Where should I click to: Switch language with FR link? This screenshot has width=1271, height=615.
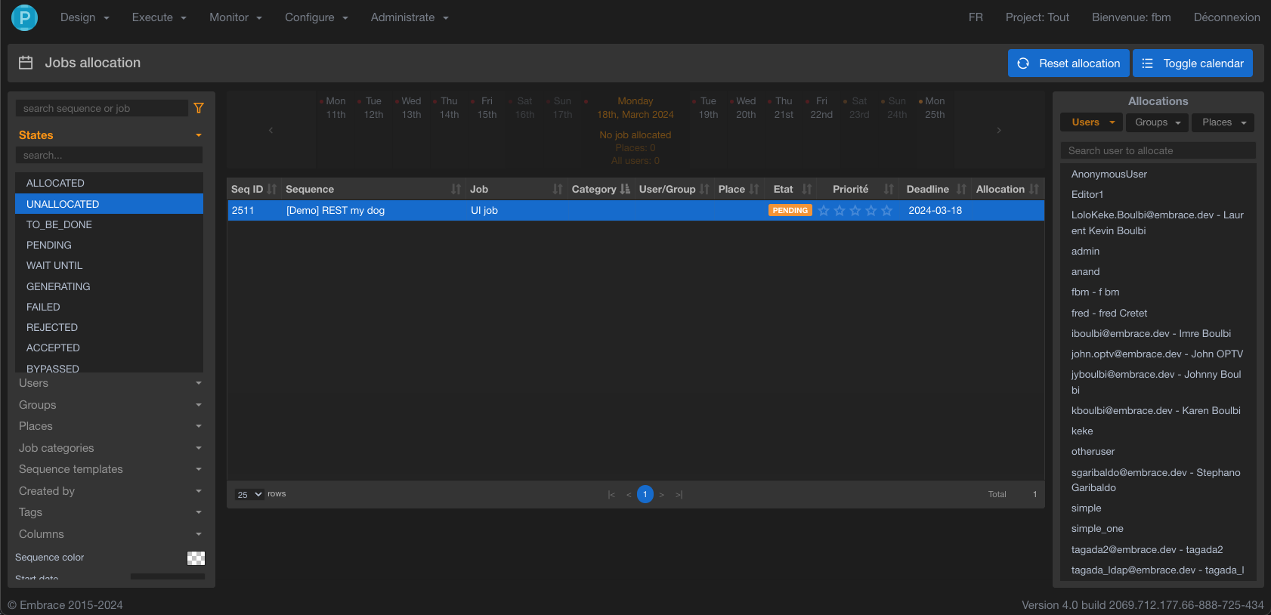[x=976, y=17]
